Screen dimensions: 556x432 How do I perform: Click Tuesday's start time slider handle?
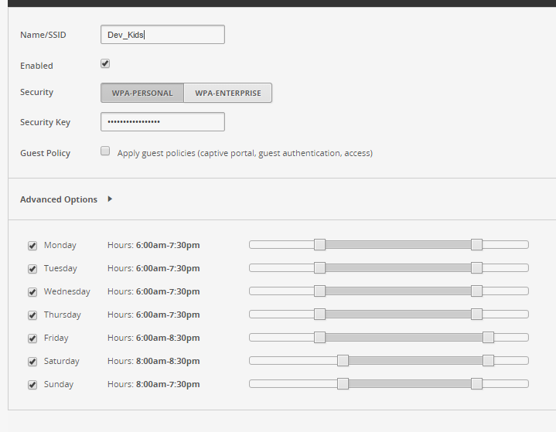[319, 267]
